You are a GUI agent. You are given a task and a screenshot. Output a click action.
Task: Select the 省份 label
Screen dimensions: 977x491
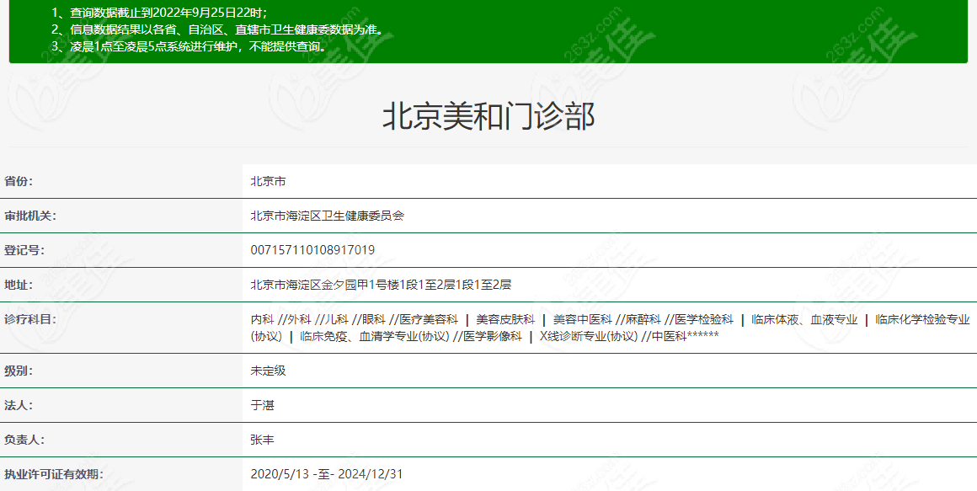tap(19, 181)
